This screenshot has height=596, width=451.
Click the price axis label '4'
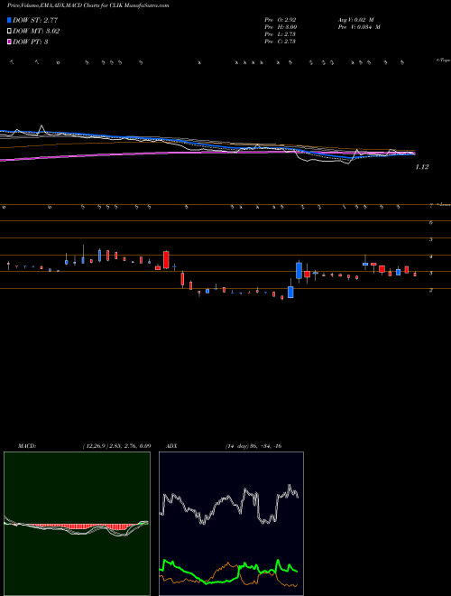431,257
